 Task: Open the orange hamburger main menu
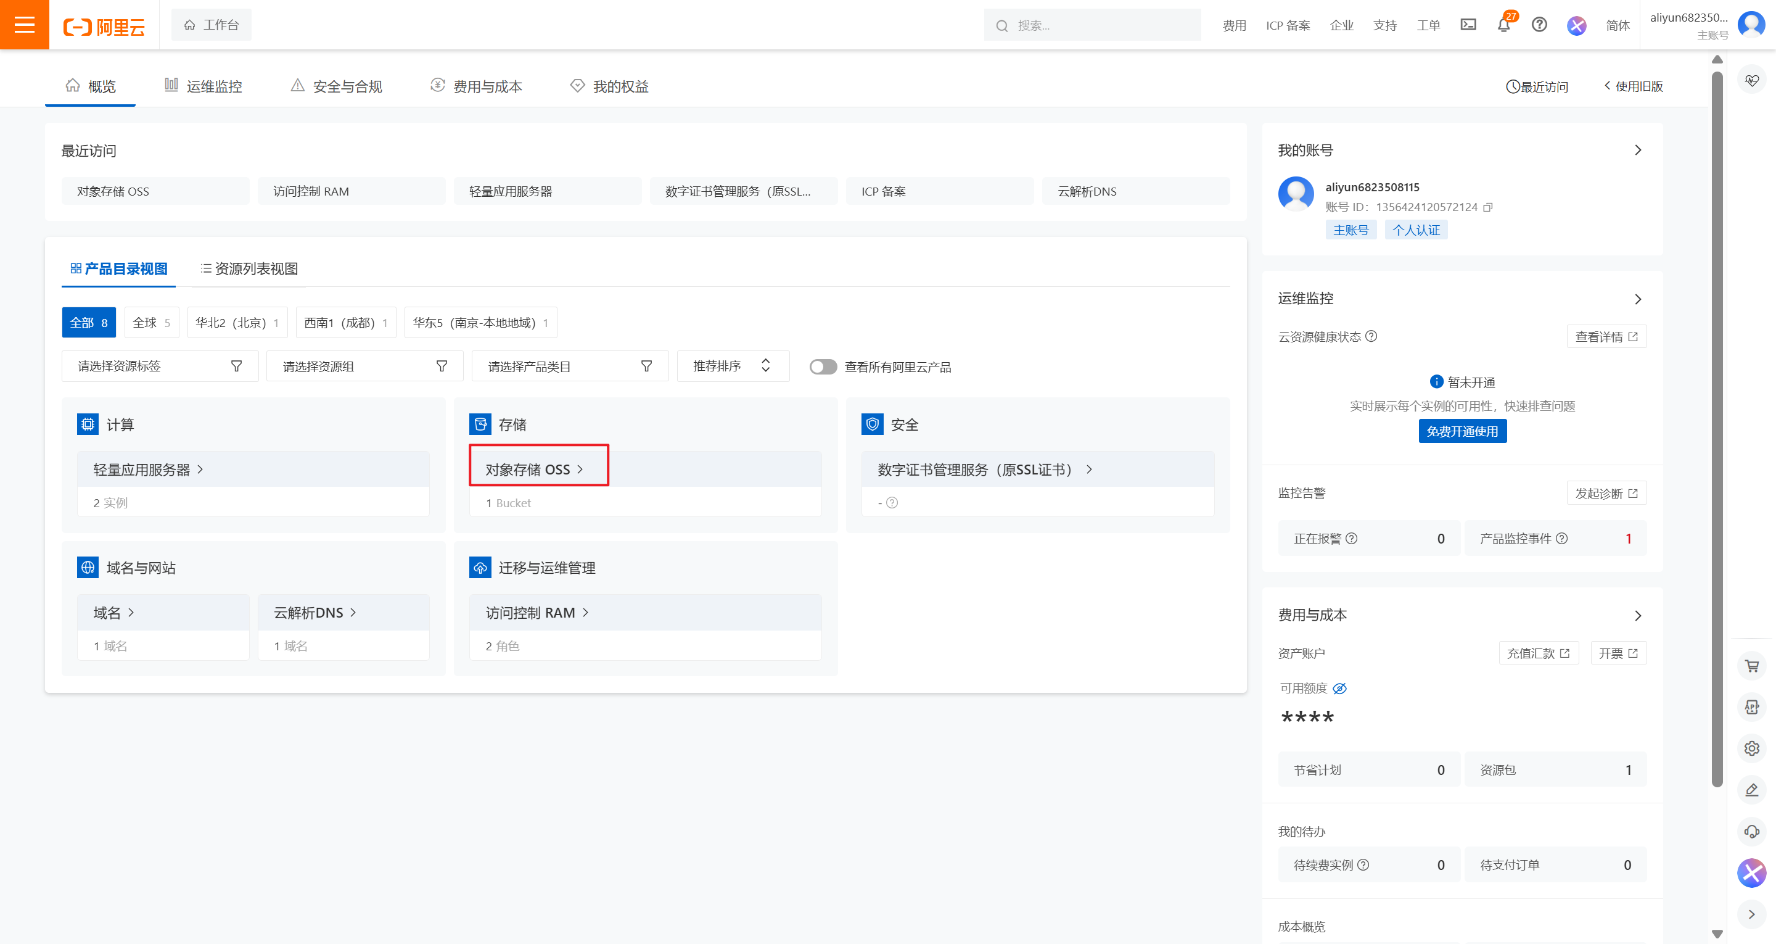click(24, 25)
